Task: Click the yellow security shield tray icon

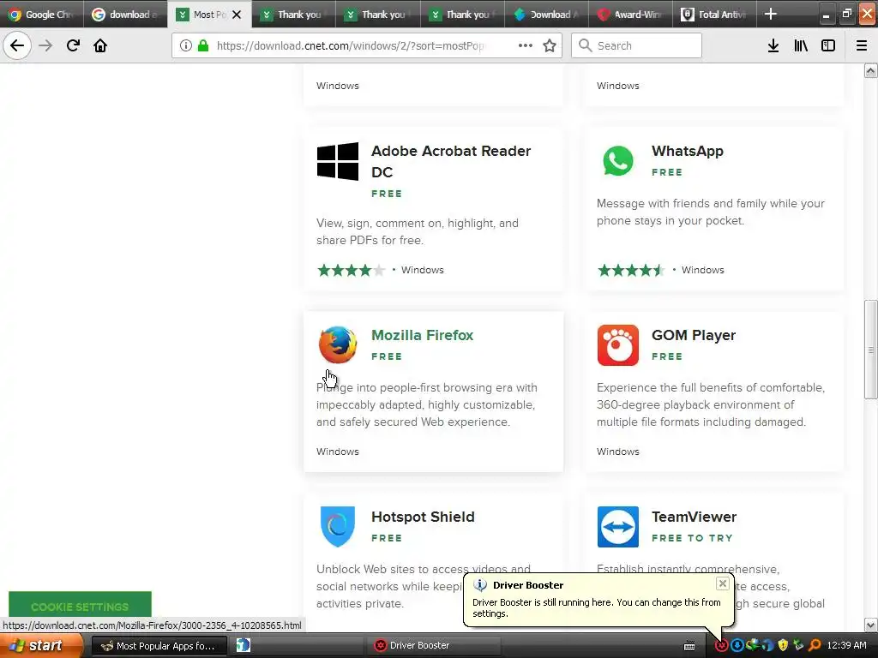Action: point(783,646)
